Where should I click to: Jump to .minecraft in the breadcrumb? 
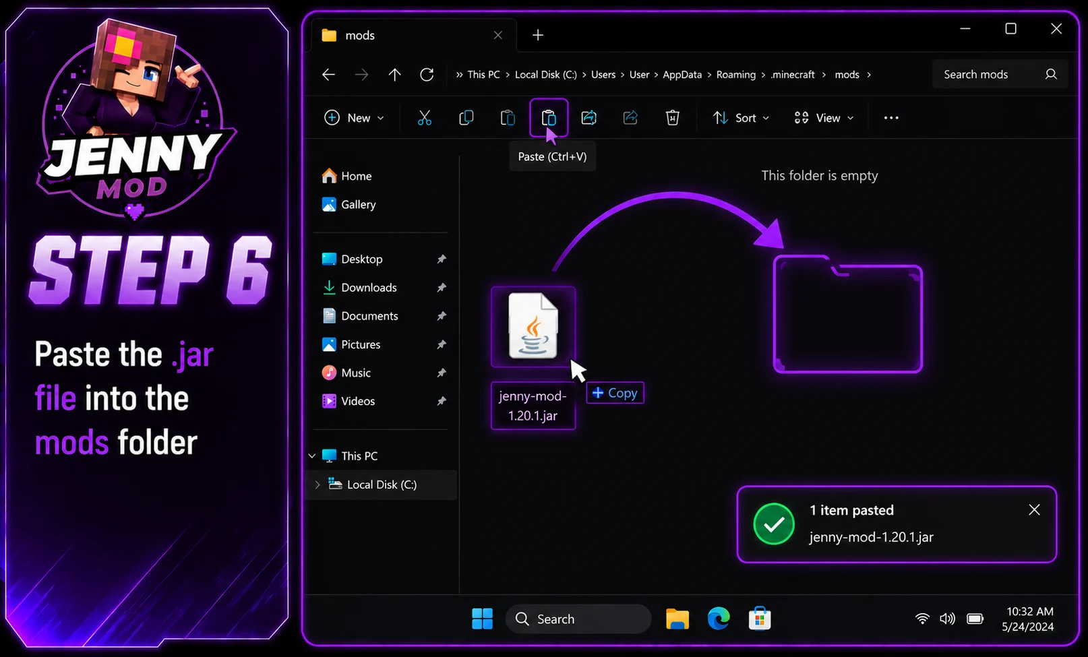point(793,75)
